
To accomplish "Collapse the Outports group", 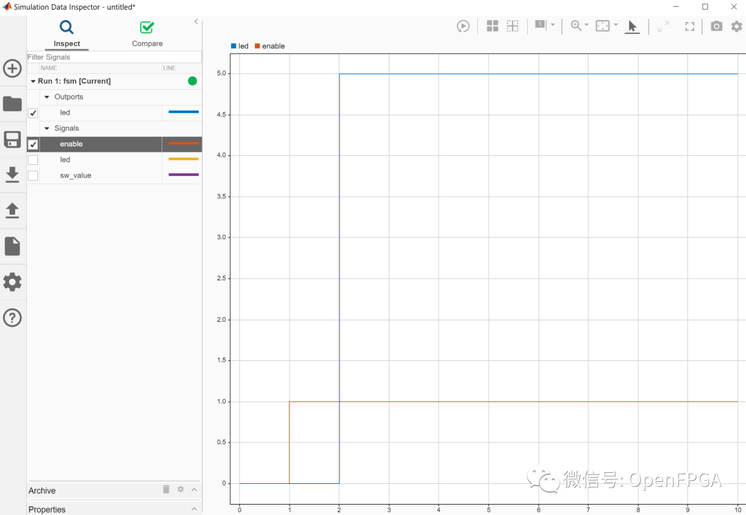I will [x=47, y=97].
